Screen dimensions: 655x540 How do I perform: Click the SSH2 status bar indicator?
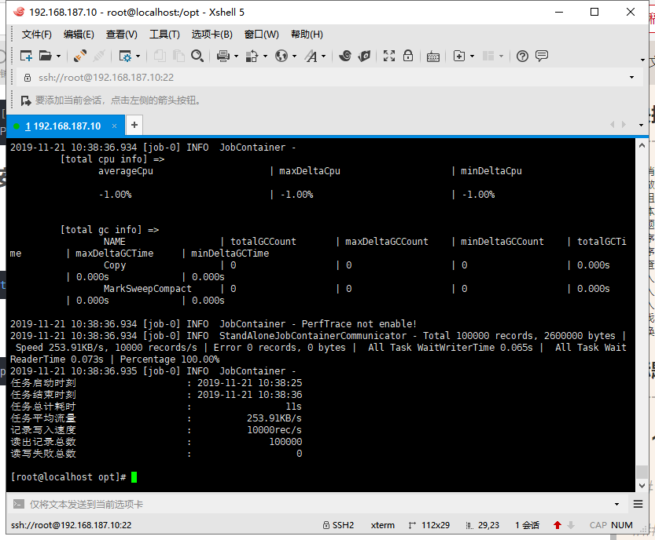point(338,525)
